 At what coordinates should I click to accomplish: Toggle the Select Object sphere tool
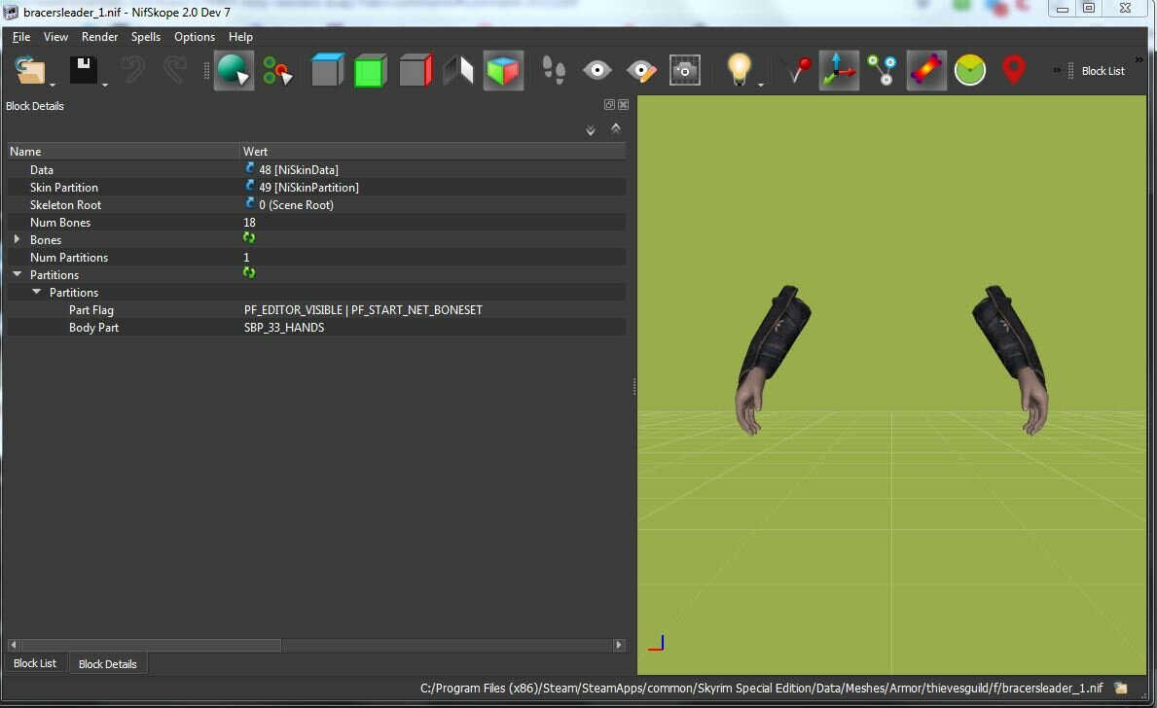234,71
